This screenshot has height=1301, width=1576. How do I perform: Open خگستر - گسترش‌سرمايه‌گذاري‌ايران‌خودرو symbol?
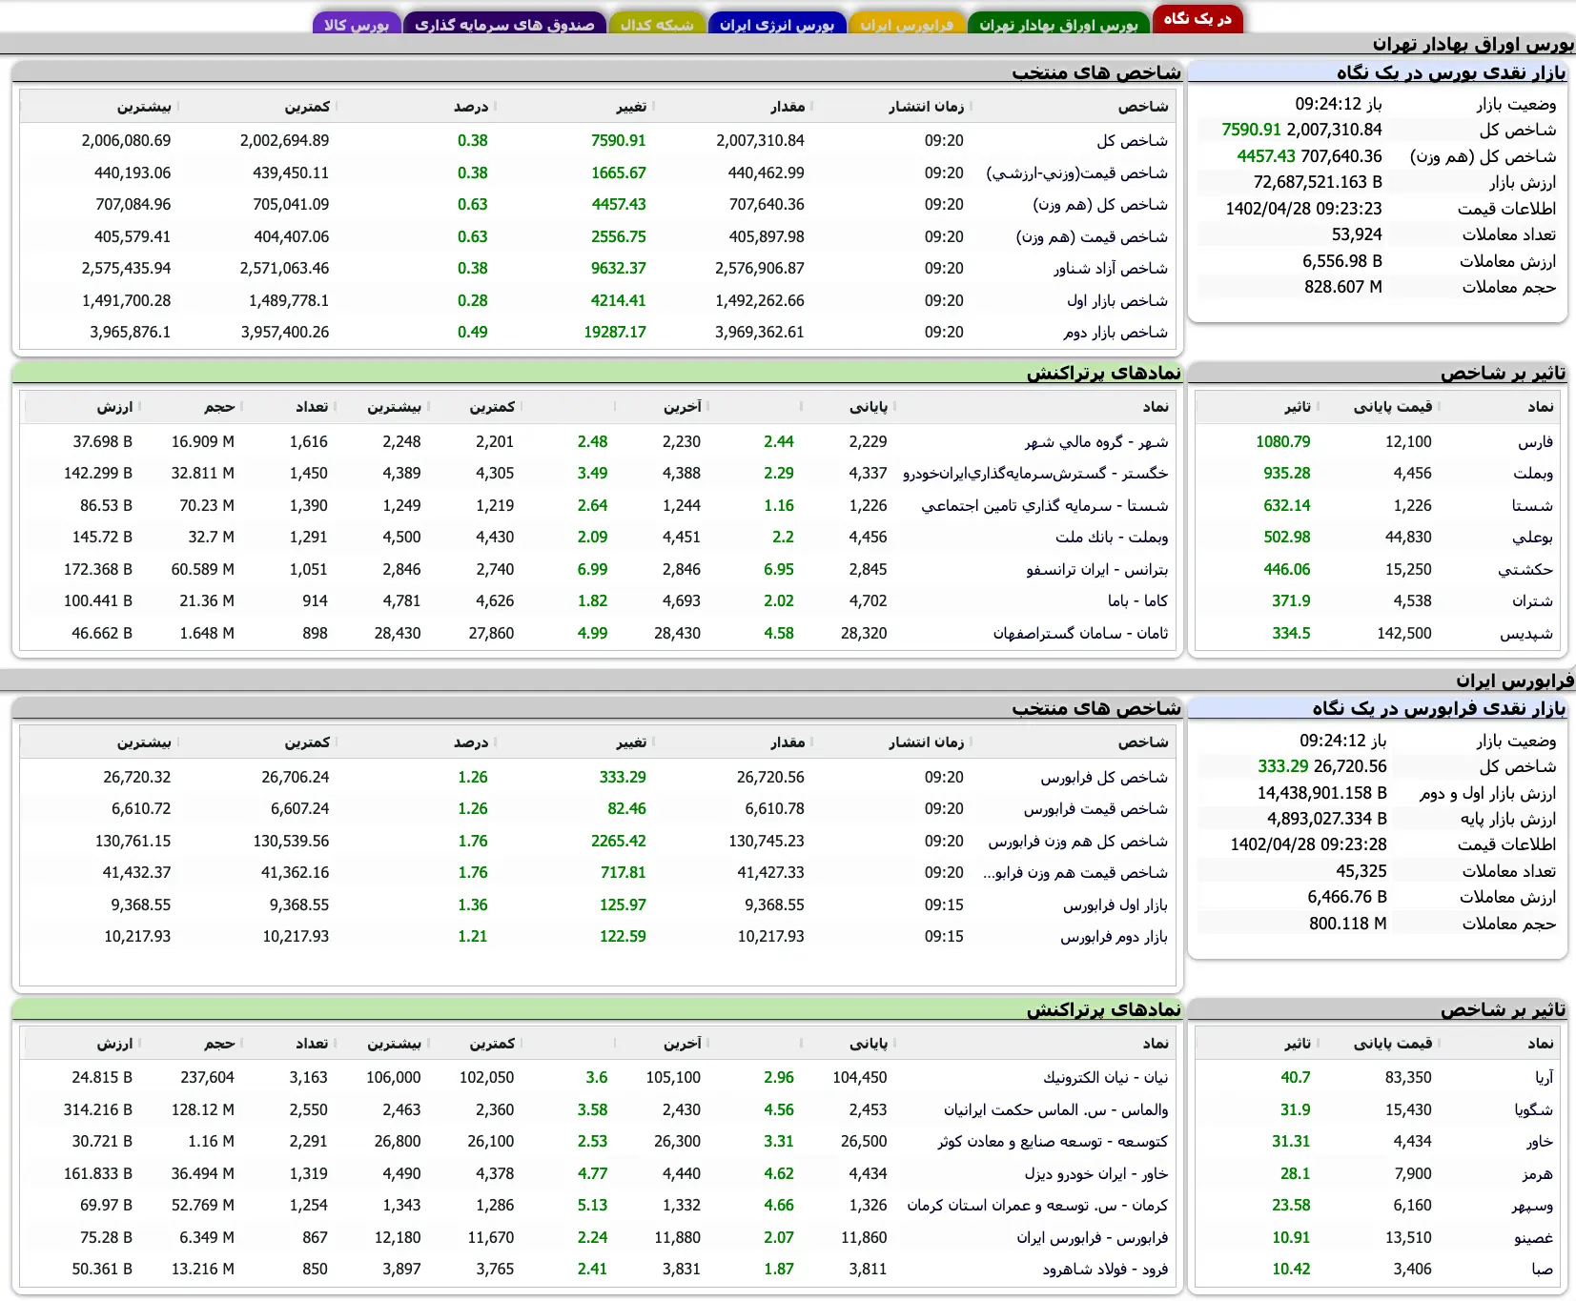1035,473
